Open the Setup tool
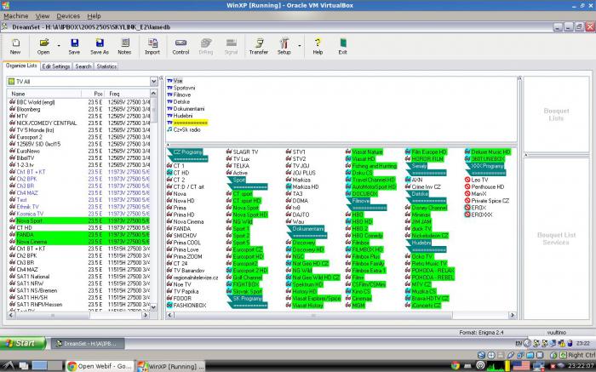 284,46
